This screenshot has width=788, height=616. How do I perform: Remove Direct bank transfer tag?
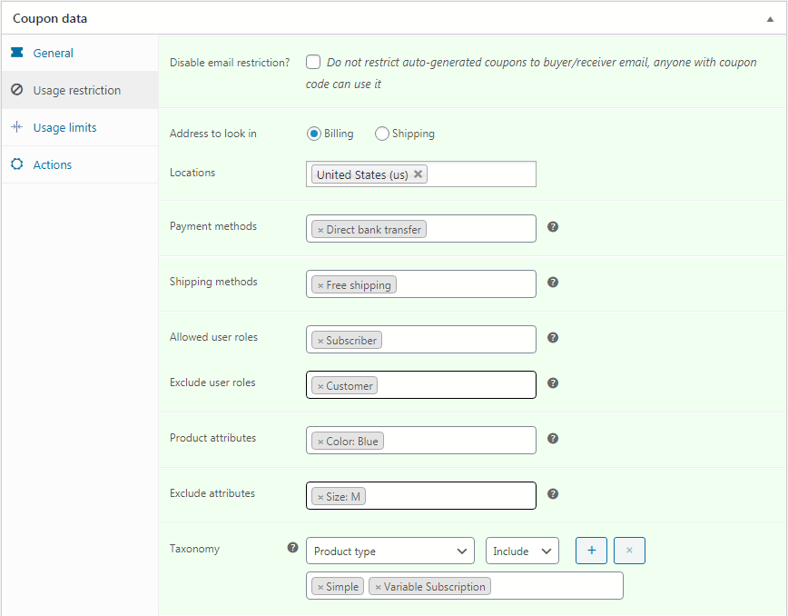[x=320, y=230]
